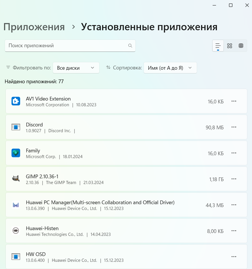This screenshot has width=252, height=269.
Task: Open more options for AV1 Video Extension
Action: coord(234,101)
